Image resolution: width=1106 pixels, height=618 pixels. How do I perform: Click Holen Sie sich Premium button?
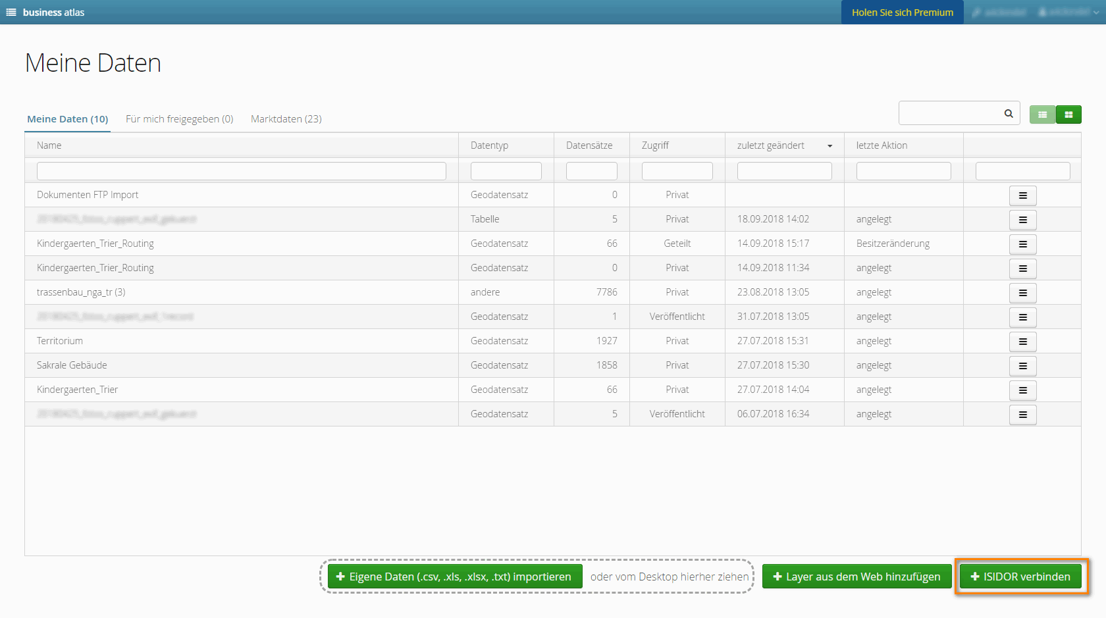[902, 13]
